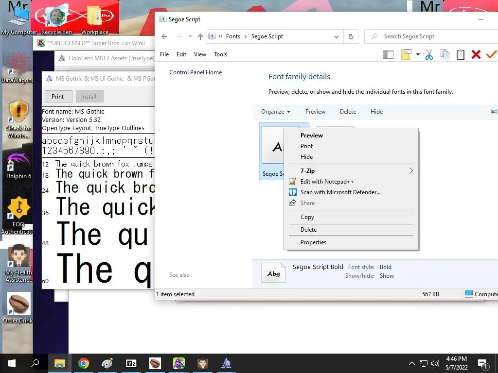Open the recent locations dropdown arrow

190,36
